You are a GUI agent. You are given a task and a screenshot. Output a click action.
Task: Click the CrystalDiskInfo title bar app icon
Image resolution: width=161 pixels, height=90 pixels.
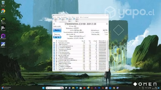click(54, 15)
